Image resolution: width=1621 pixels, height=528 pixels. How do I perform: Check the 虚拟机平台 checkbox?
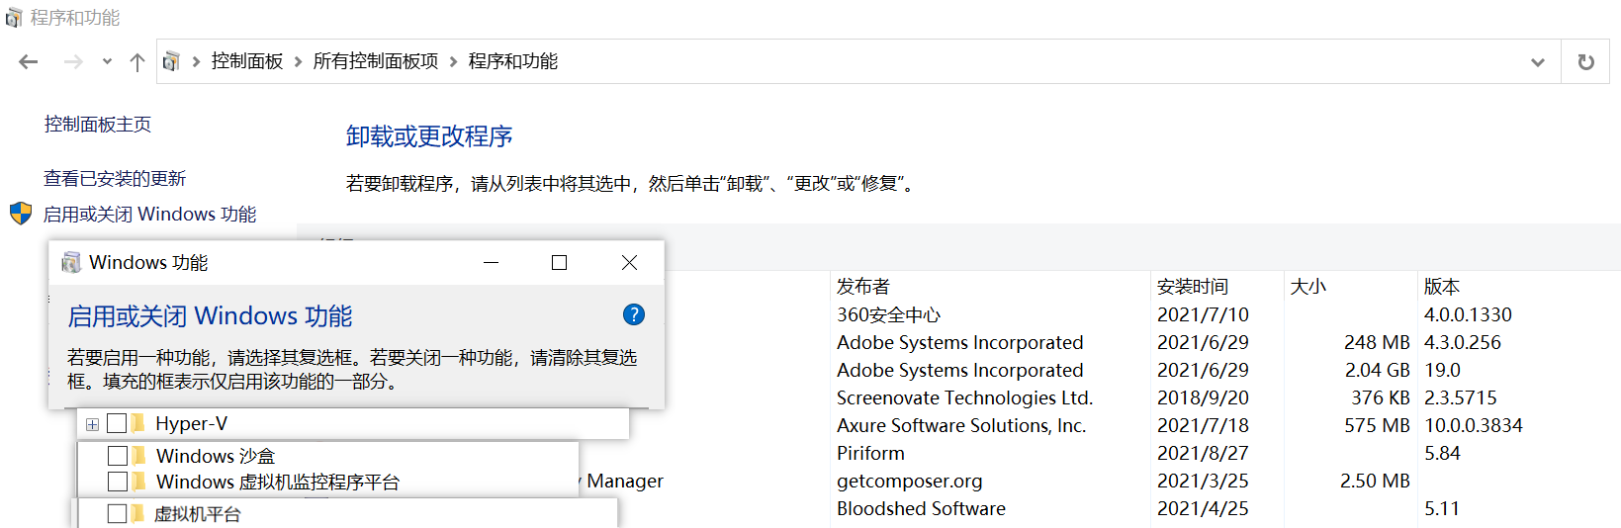point(117,513)
